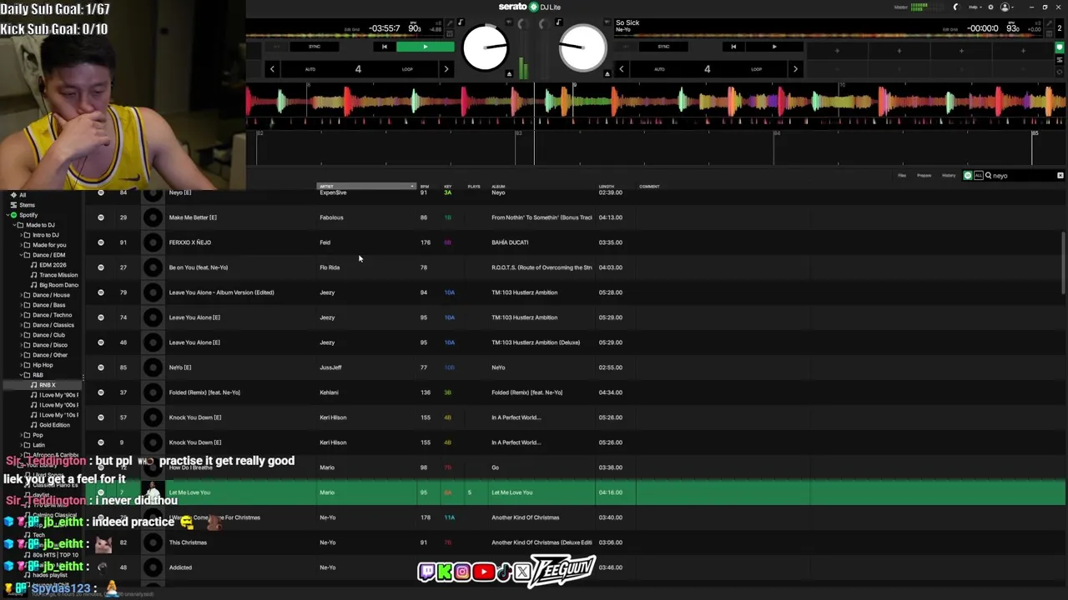The width and height of the screenshot is (1068, 600).
Task: Click vinyl artwork of FERXXO X ÑEJO row
Action: pyautogui.click(x=153, y=242)
